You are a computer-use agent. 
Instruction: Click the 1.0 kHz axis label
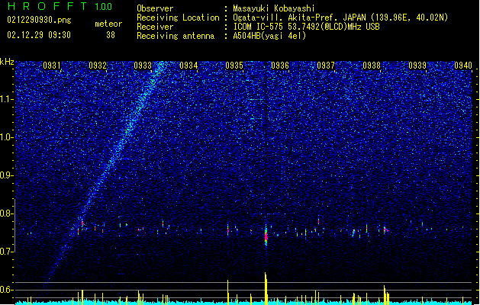pyautogui.click(x=7, y=137)
